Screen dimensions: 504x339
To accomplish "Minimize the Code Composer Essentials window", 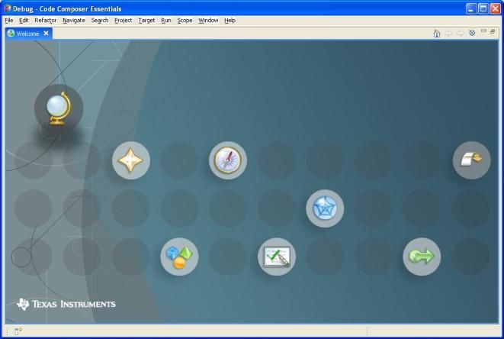I will point(471,8).
